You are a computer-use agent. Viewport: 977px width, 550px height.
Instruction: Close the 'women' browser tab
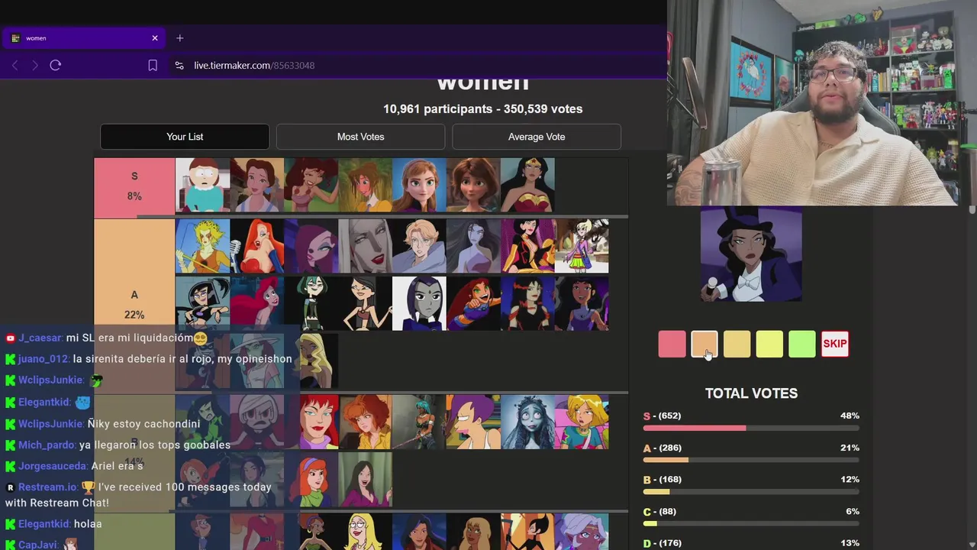[x=155, y=38]
